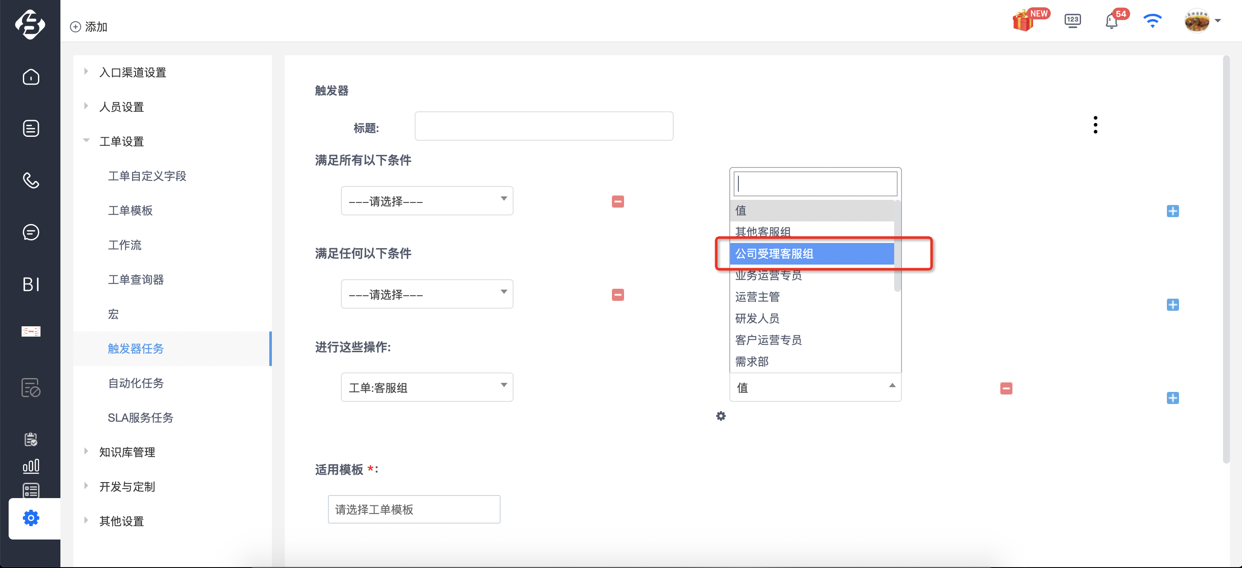The height and width of the screenshot is (568, 1242).
Task: Open the home icon in left sidebar
Action: coord(31,77)
